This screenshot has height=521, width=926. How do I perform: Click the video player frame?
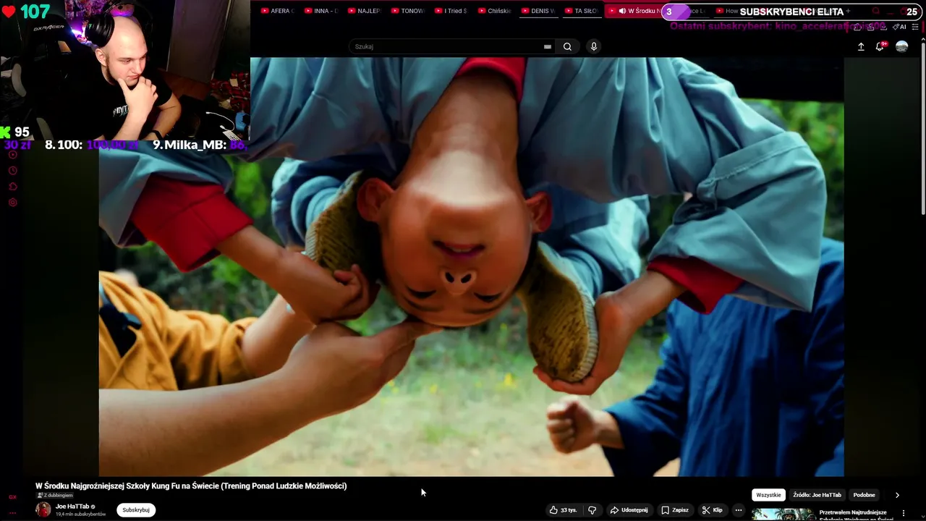(x=471, y=267)
